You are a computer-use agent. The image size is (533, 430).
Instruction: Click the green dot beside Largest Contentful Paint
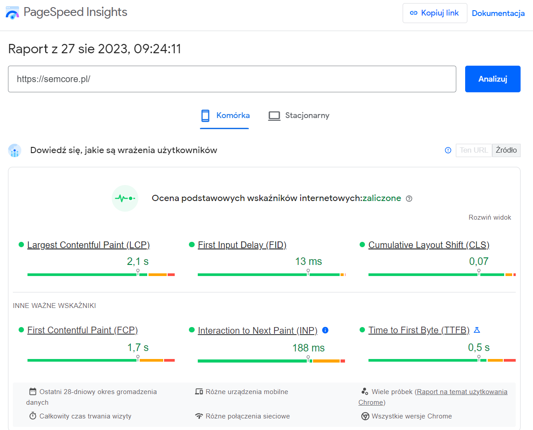(21, 245)
